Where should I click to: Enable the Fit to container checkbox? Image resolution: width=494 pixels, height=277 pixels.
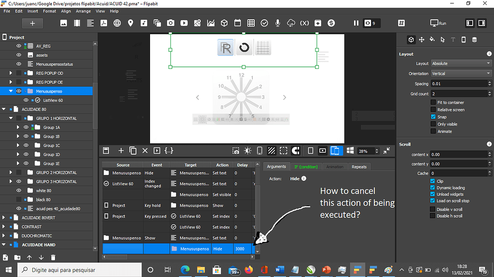(x=433, y=103)
